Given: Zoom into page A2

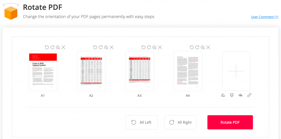Looking at the screenshot, I should tap(106, 47).
